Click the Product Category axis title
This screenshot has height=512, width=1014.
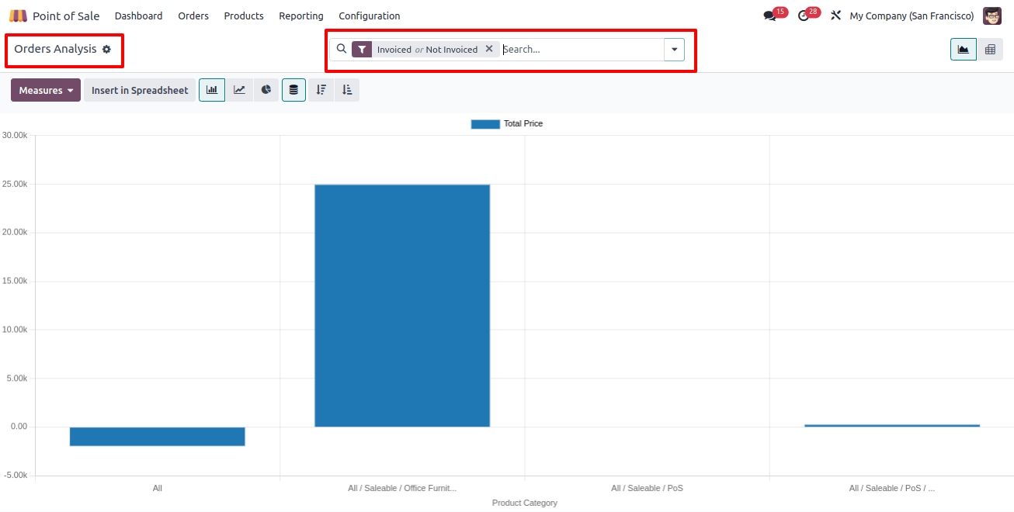[525, 503]
